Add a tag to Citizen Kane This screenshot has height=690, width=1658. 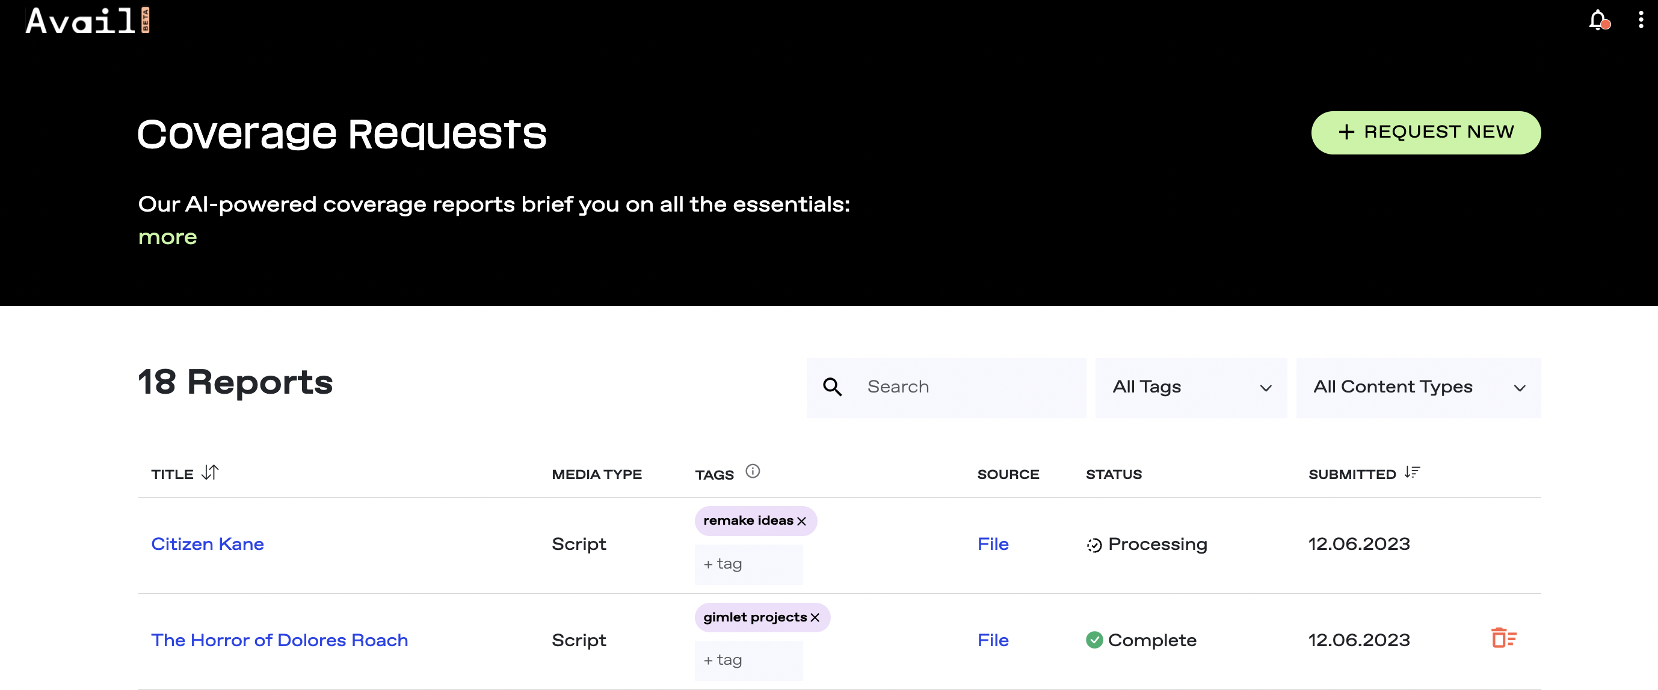pos(748,564)
